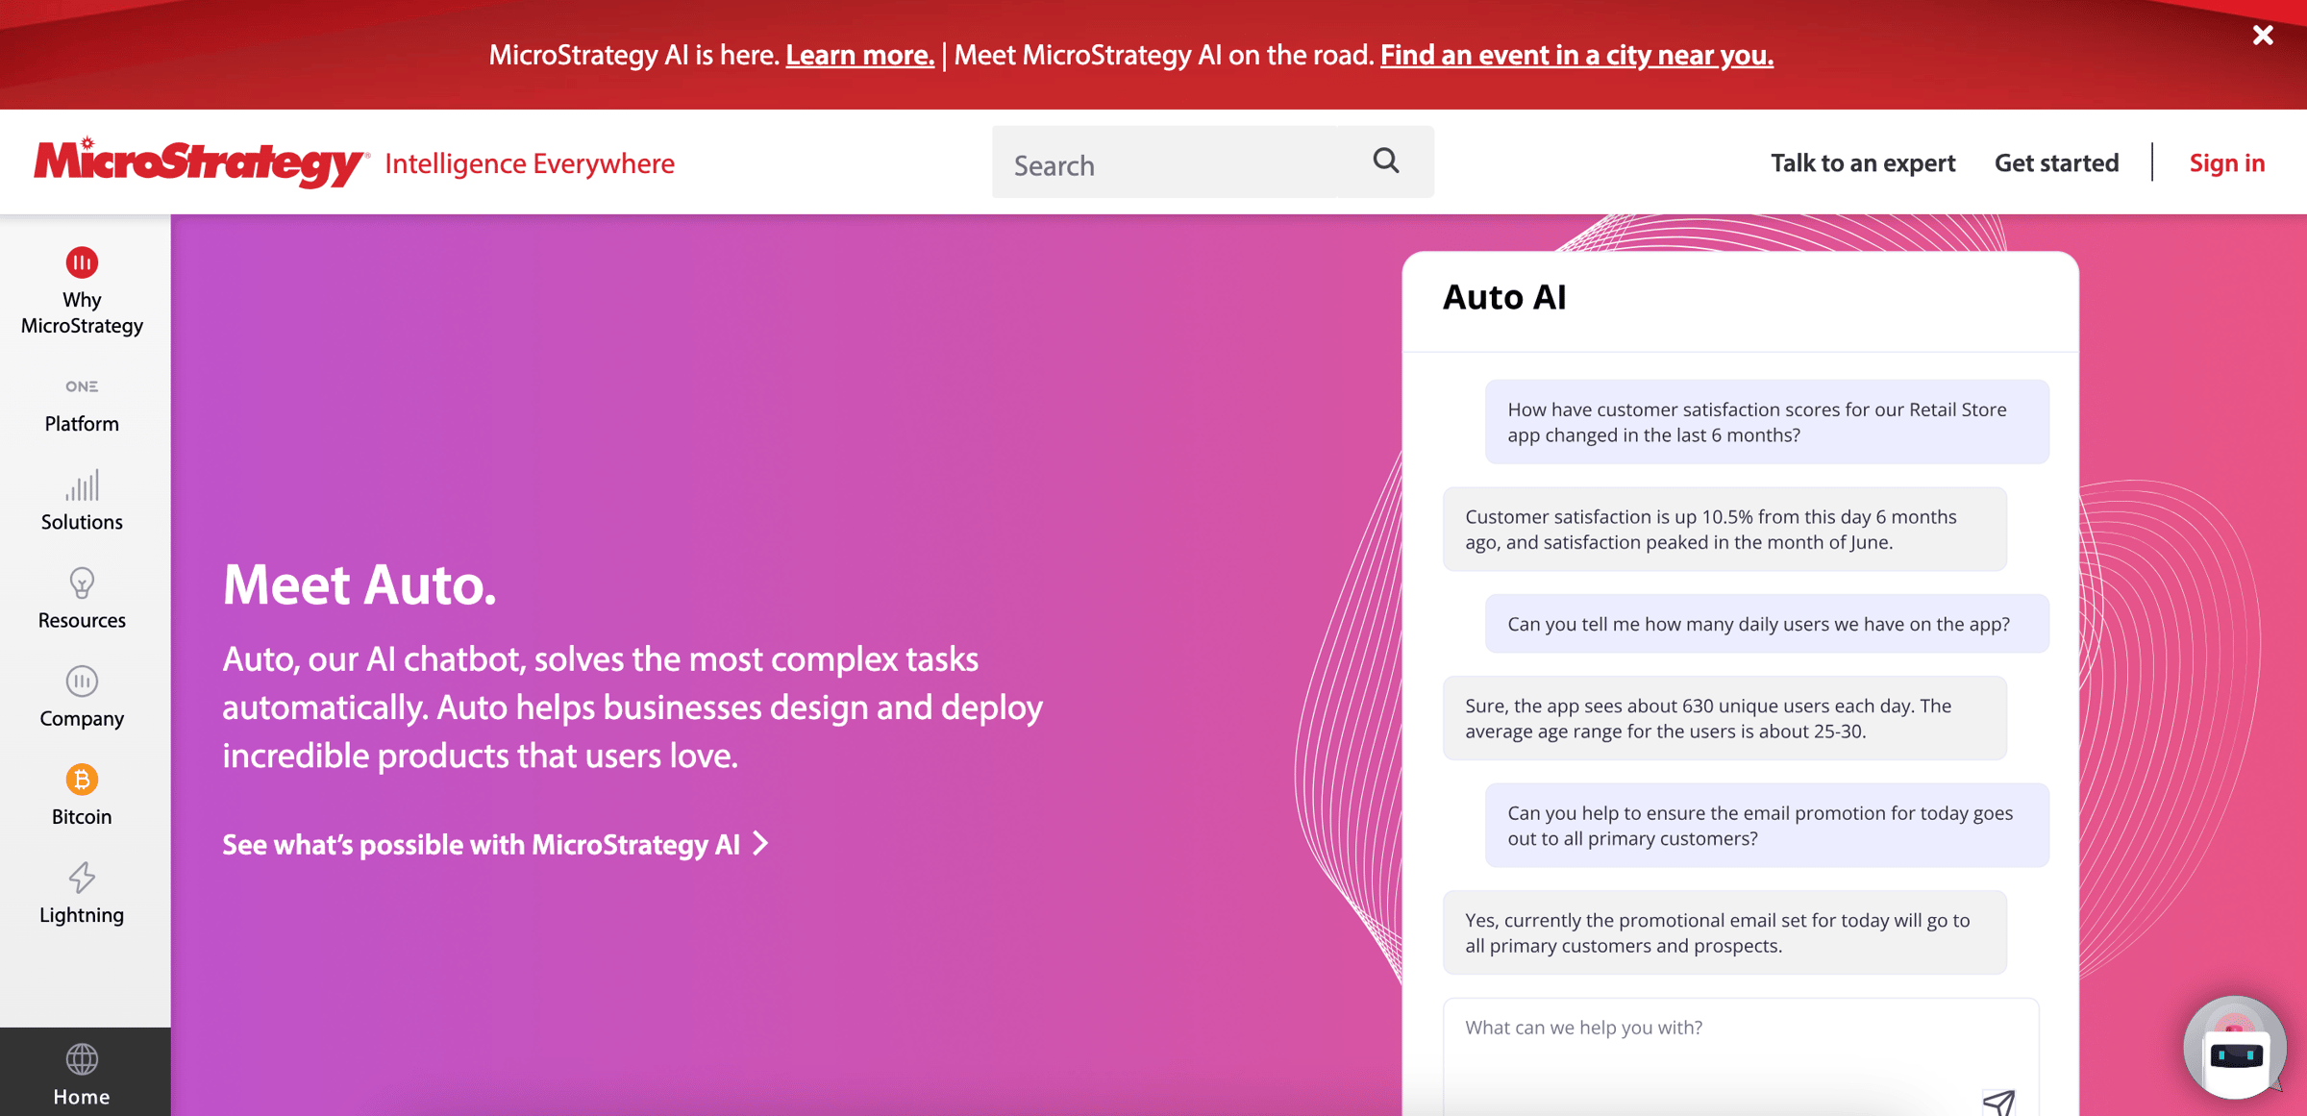This screenshot has height=1116, width=2307.
Task: Select the Lightning sidebar label
Action: coord(82,914)
